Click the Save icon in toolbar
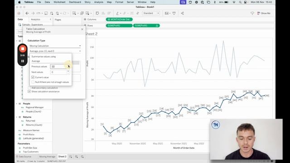 46,13
